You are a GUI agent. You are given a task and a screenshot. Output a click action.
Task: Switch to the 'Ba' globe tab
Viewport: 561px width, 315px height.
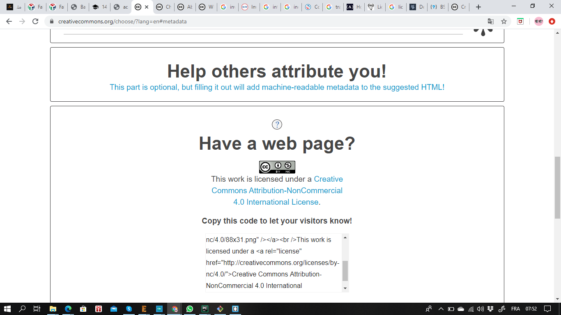click(x=78, y=7)
